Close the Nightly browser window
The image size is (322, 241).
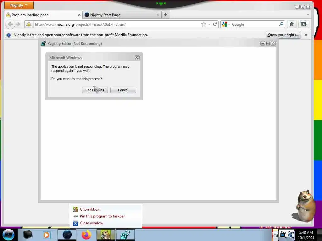308,7
